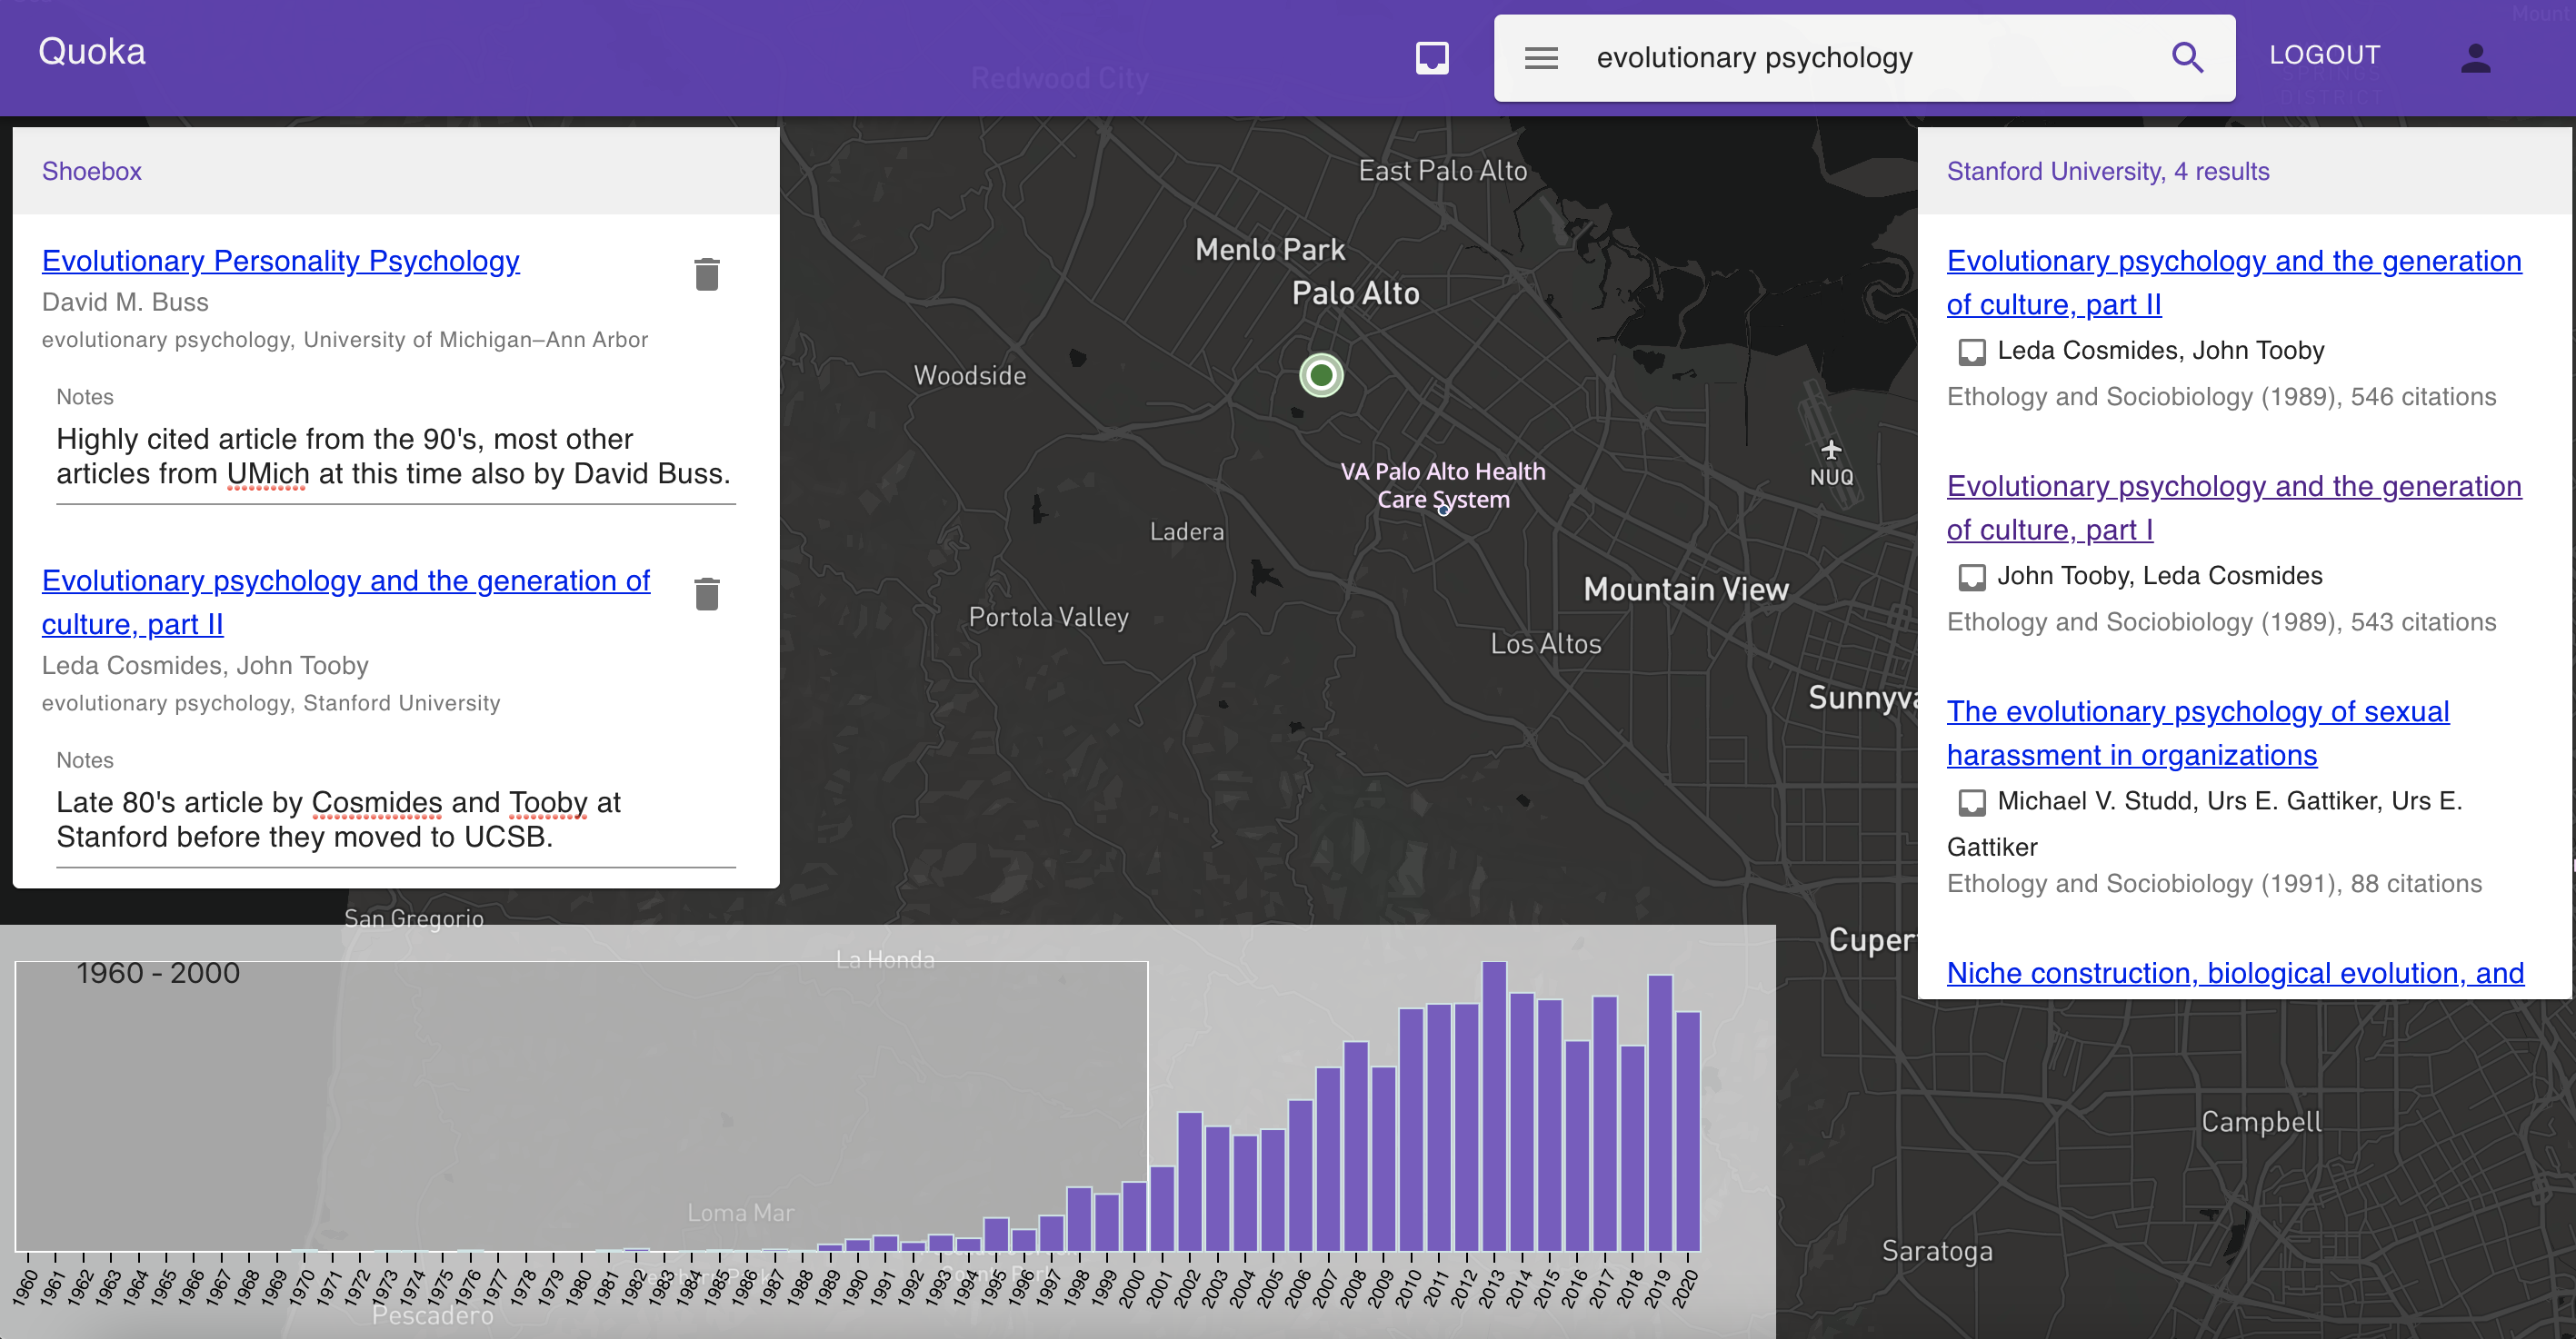Focus the evolutionary psychology search field
This screenshot has height=1339, width=2576.
click(1865, 58)
